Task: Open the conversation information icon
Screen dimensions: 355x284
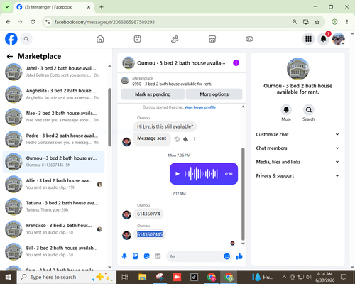Action: pyautogui.click(x=236, y=63)
